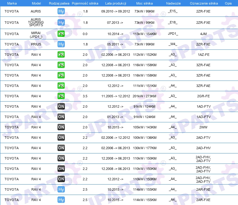Click the 112kW / 152KM power cell
Viewport: 238px width, 205px height.
coord(145,55)
